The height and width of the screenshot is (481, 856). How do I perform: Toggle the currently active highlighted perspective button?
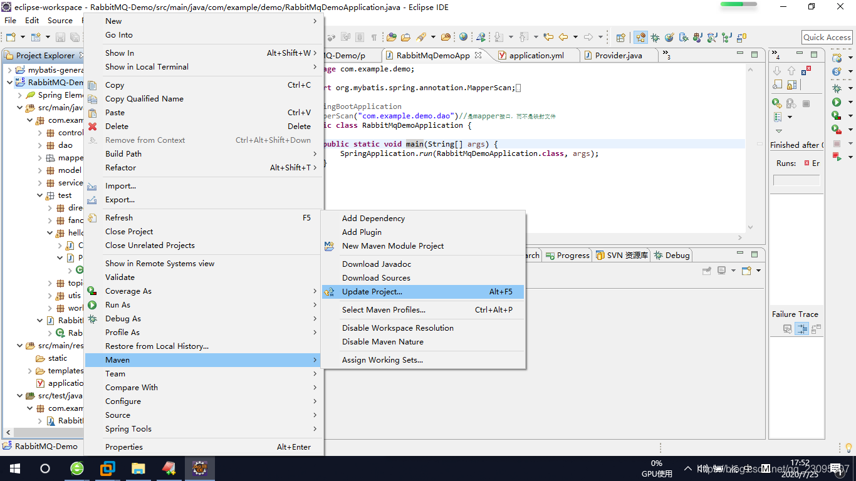(640, 37)
